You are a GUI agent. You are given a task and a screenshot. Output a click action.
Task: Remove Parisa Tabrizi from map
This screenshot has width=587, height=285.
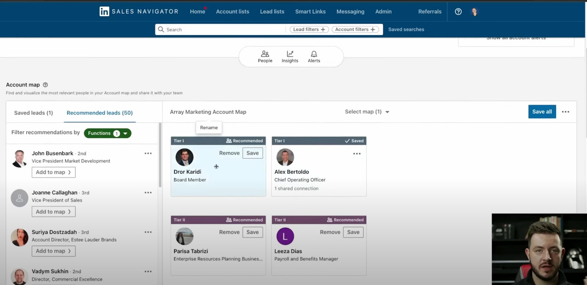229,232
